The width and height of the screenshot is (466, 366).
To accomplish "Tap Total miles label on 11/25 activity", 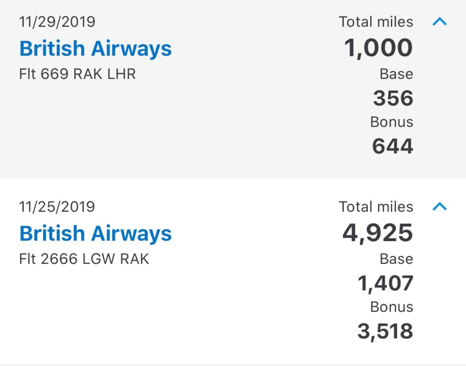I will (x=376, y=207).
